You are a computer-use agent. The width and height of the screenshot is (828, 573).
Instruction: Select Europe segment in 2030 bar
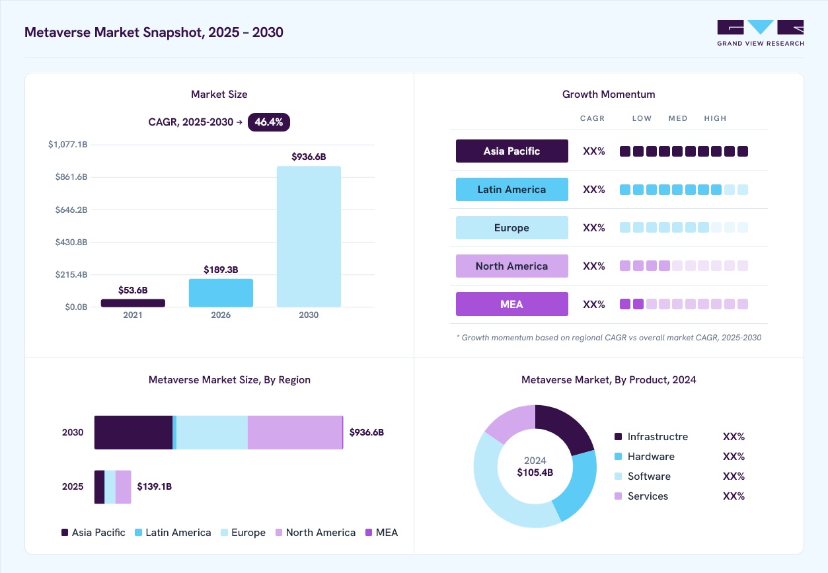point(212,433)
